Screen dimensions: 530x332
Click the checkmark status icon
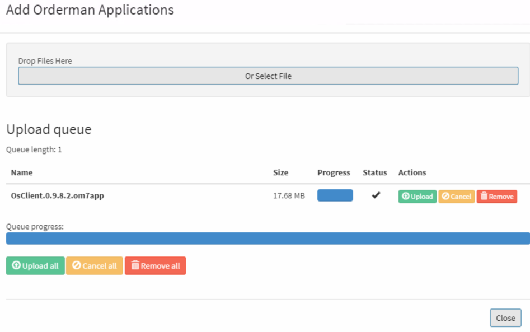(376, 195)
